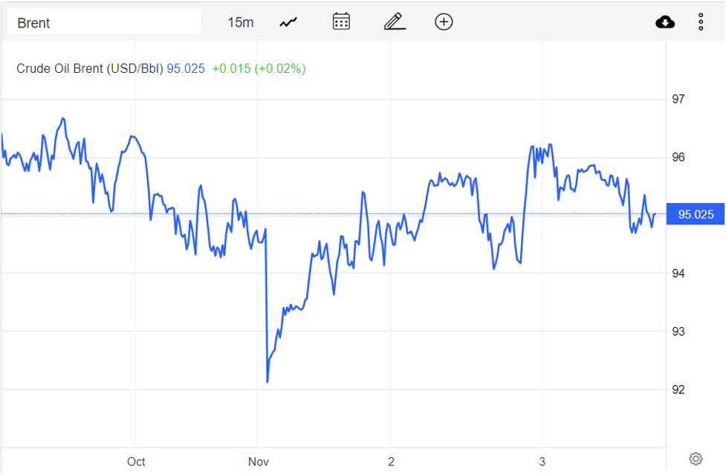
Task: Click the Brent symbol search field
Action: coord(104,22)
